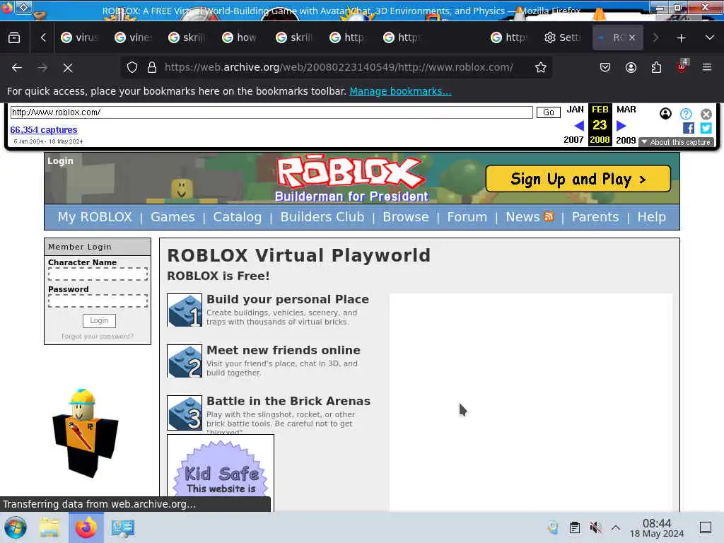Click Login link in ROBLOX banner
The width and height of the screenshot is (724, 543).
pos(61,161)
